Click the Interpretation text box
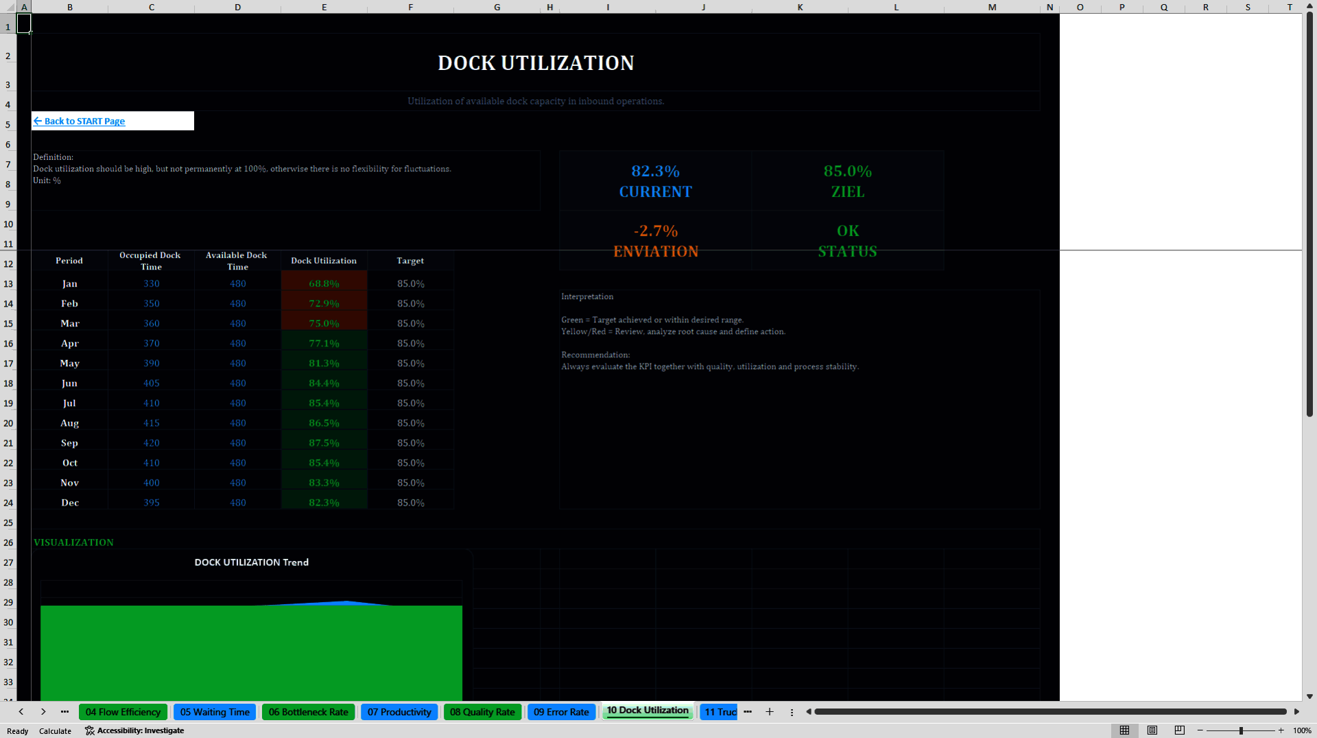Viewport: 1317px width, 738px height. [799, 399]
